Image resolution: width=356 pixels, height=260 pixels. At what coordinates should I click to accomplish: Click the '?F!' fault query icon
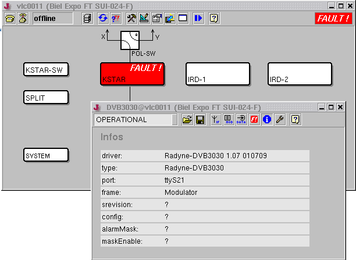pos(116,18)
